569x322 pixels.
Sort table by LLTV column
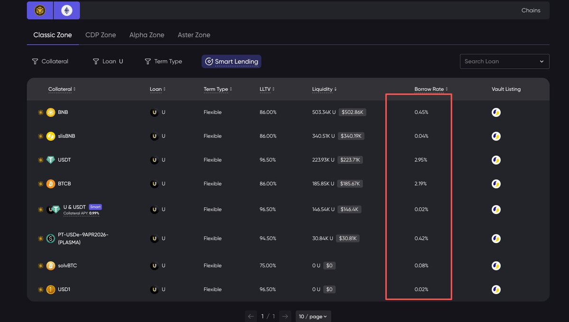coord(267,89)
